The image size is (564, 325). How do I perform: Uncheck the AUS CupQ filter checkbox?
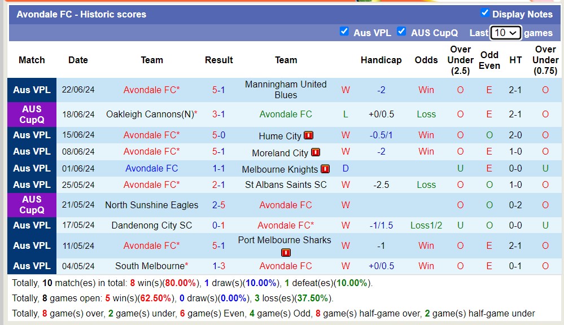point(401,32)
